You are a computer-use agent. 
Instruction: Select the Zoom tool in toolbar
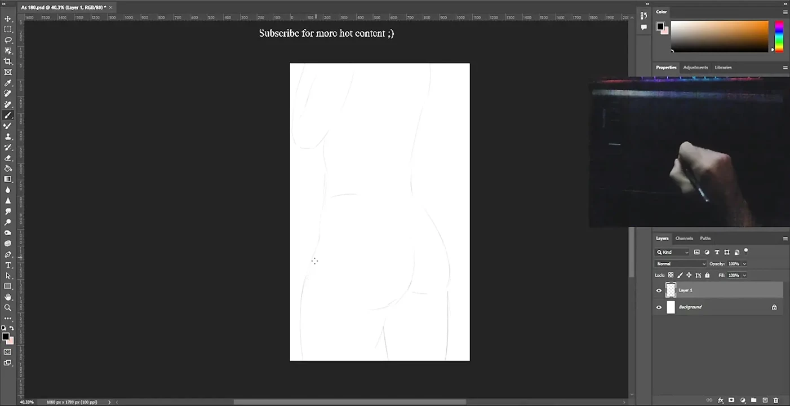[8, 308]
